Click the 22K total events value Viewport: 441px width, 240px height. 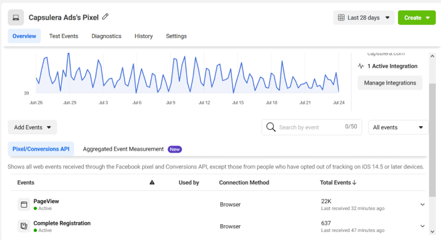point(326,201)
